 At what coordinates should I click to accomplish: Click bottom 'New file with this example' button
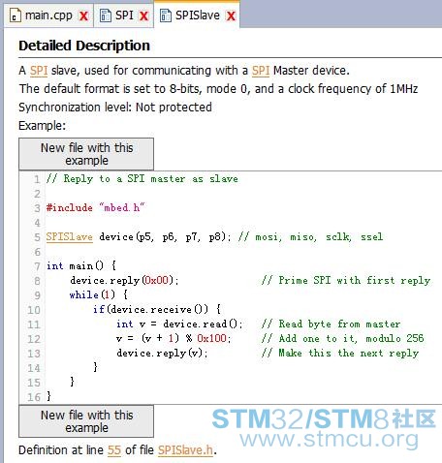click(x=86, y=421)
